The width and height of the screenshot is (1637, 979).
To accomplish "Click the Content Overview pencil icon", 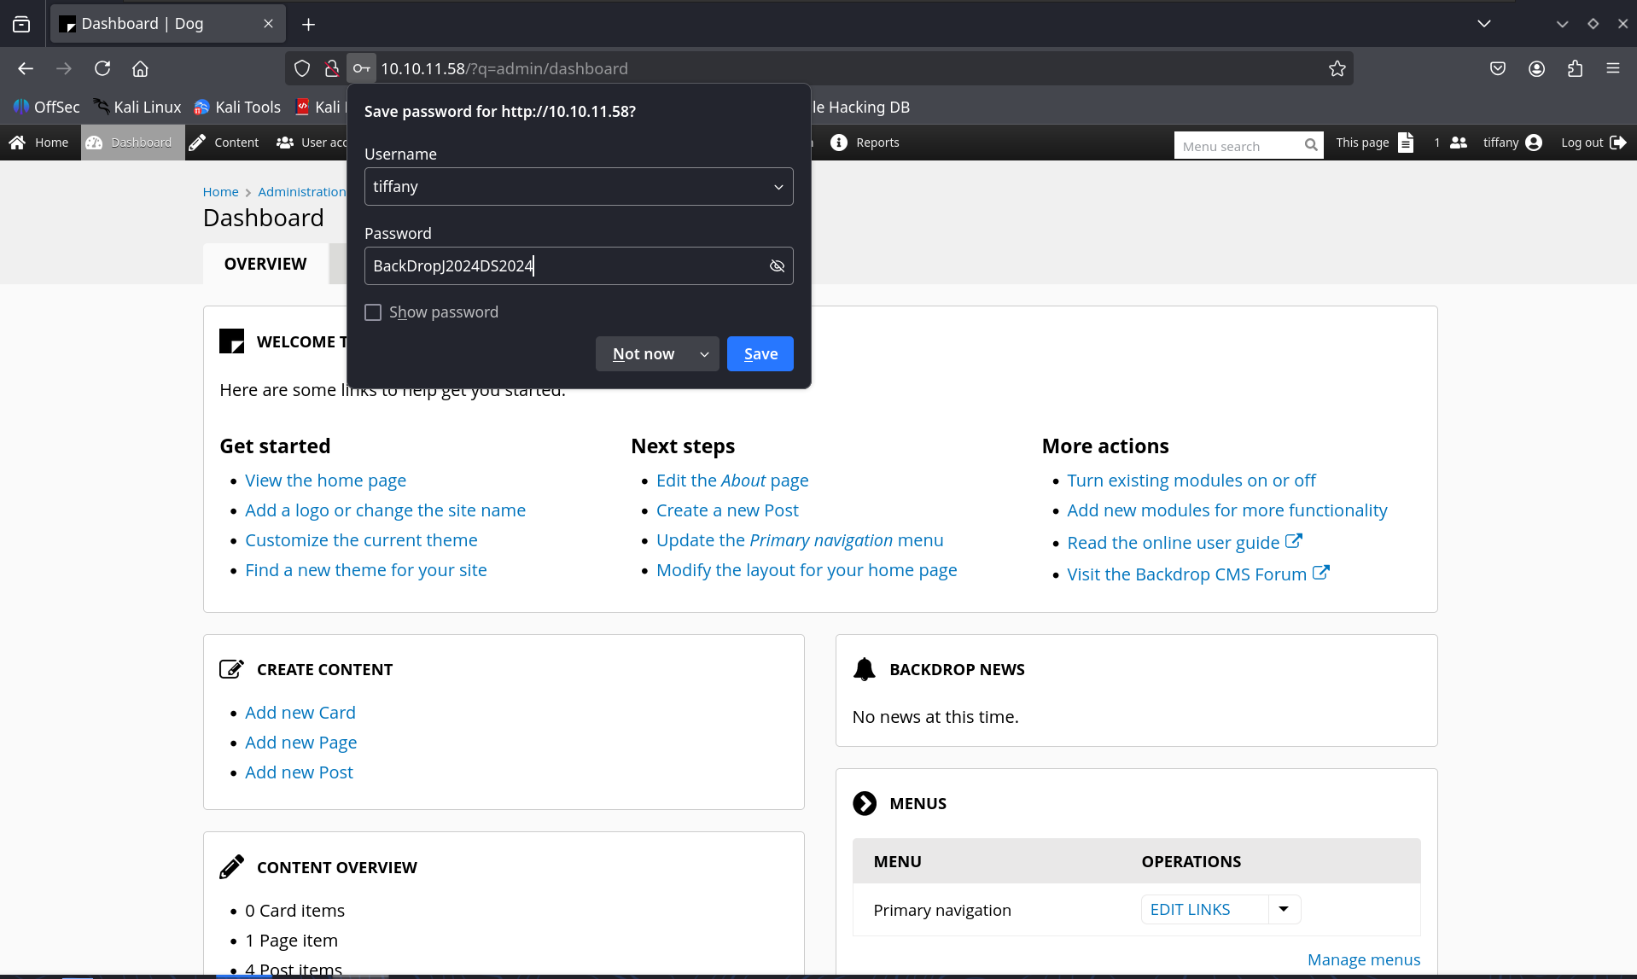I will point(231,867).
